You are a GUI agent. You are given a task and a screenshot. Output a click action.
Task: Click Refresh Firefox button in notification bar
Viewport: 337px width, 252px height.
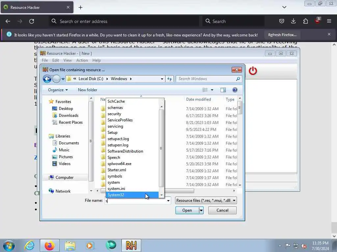click(x=282, y=35)
